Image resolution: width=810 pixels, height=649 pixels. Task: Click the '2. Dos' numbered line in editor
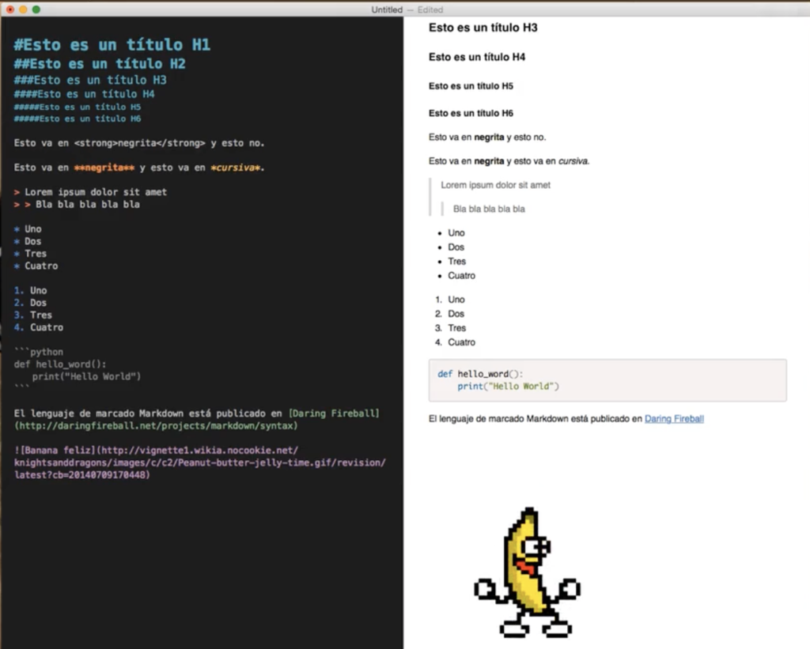point(31,303)
